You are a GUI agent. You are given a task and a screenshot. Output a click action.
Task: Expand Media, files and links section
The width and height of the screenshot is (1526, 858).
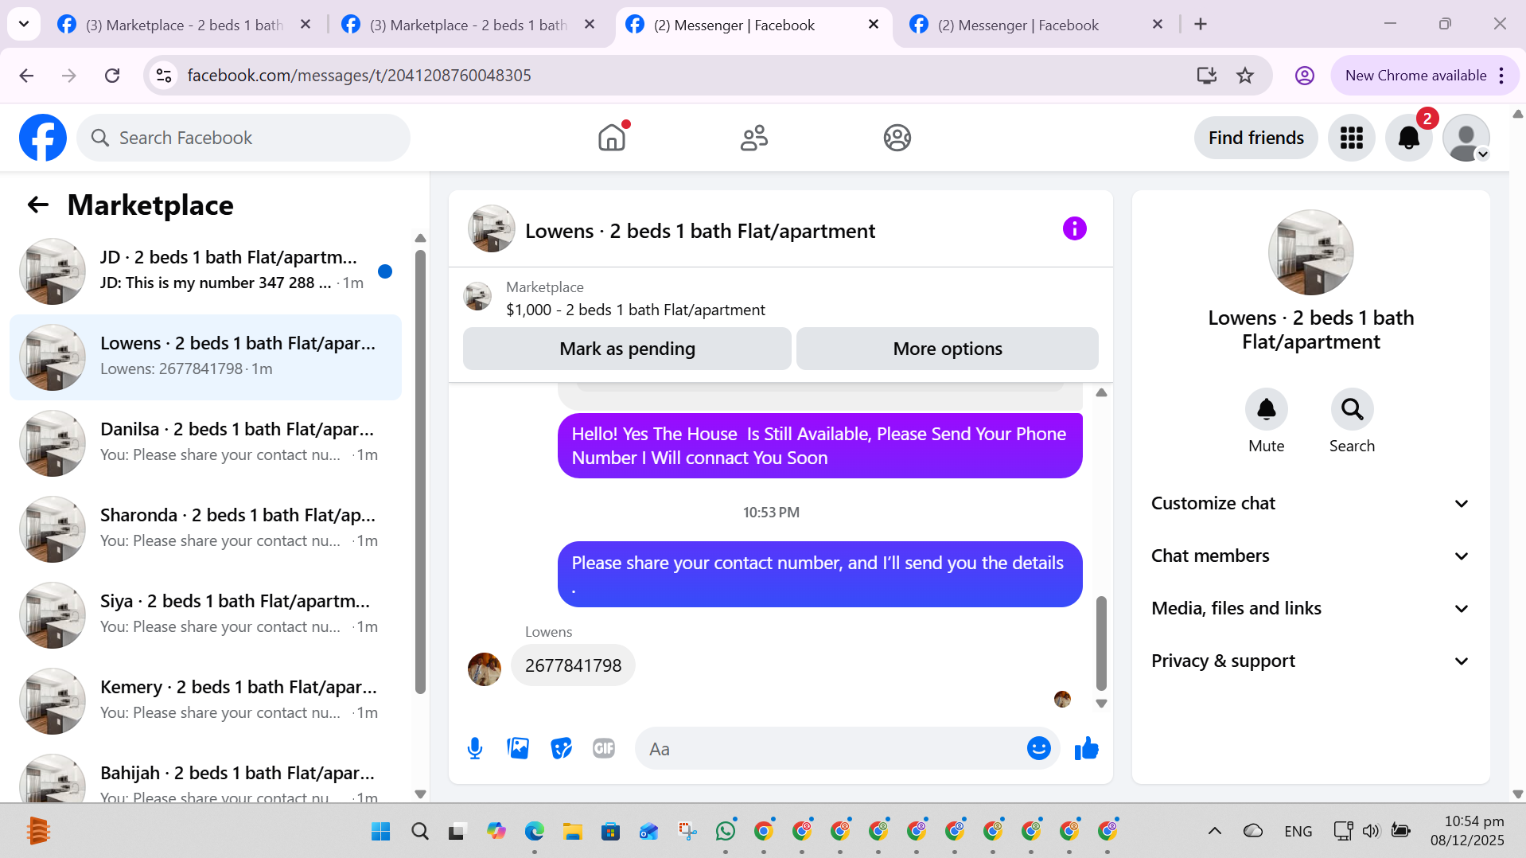(1310, 608)
